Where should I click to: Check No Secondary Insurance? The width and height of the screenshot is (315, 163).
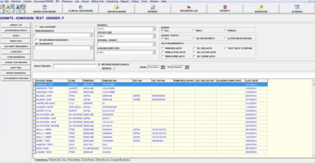[x=37, y=40]
